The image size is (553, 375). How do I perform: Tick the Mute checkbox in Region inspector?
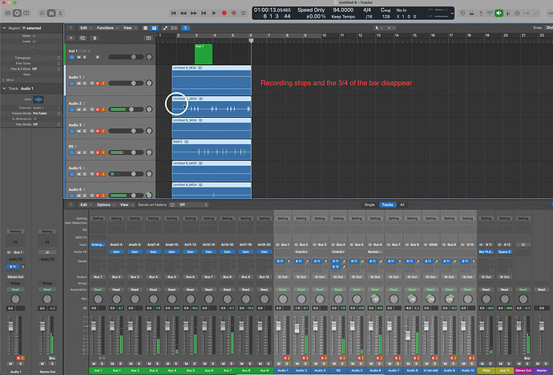click(34, 36)
